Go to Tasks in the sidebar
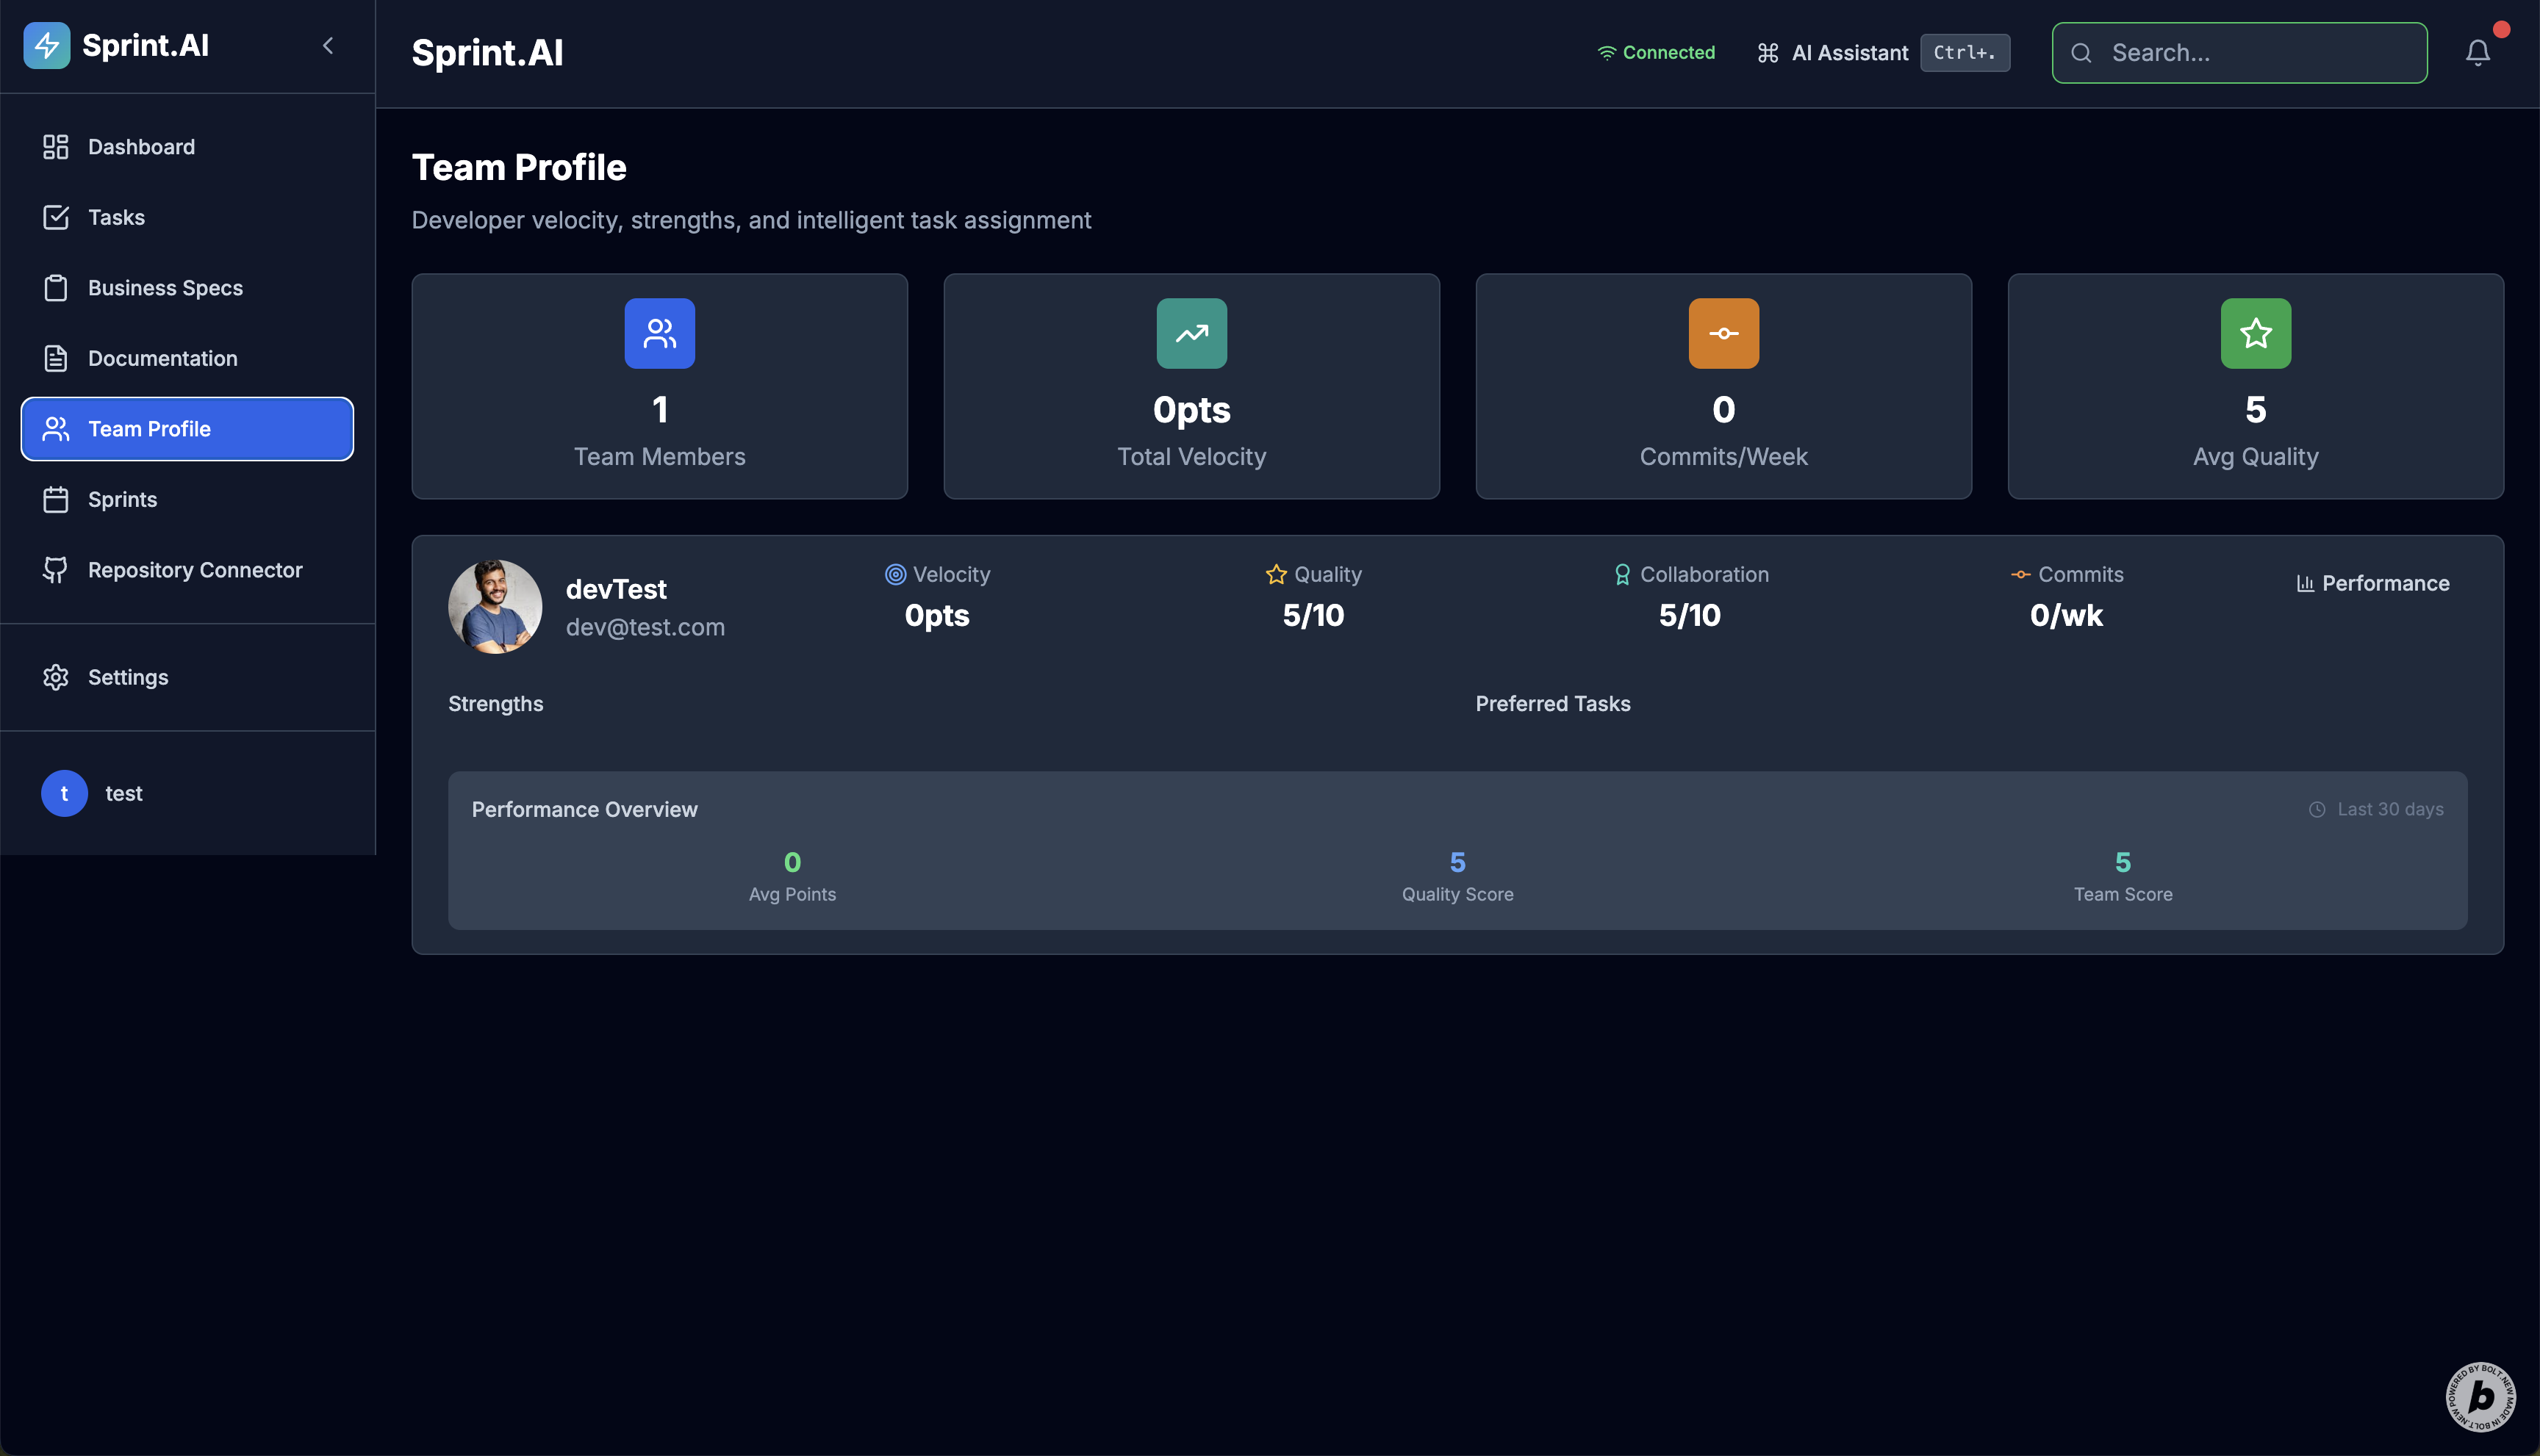This screenshot has width=2540, height=1456. click(116, 217)
